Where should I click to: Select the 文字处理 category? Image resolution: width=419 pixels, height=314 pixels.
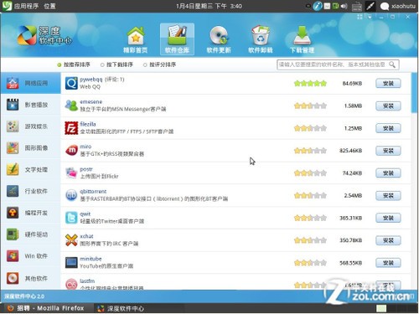(x=30, y=170)
